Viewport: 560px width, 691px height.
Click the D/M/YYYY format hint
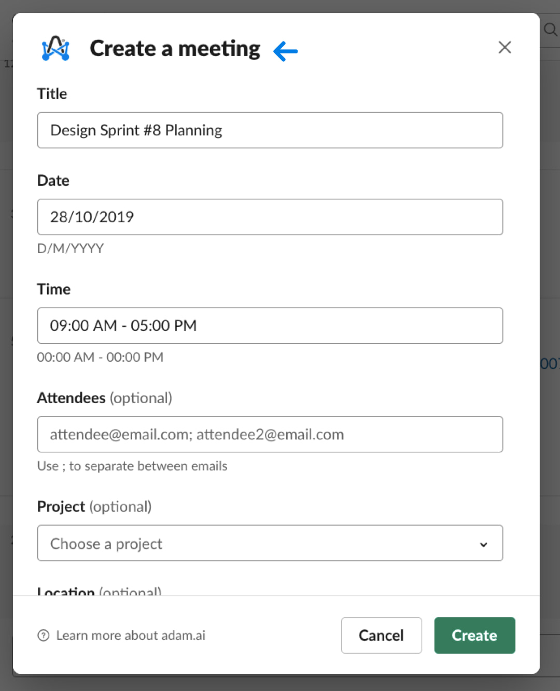[x=71, y=248]
